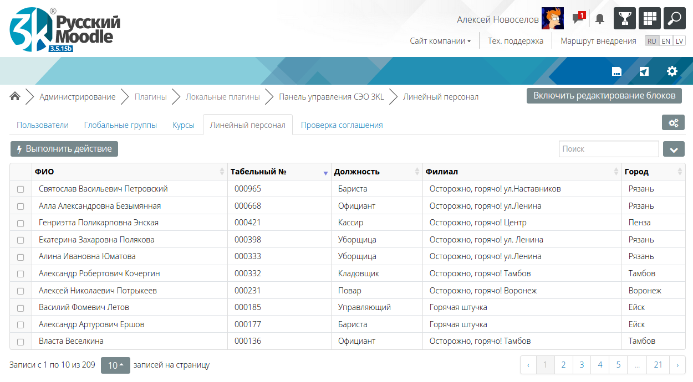The image size is (693, 382).
Task: Open the messages icon with unread badge
Action: (578, 18)
